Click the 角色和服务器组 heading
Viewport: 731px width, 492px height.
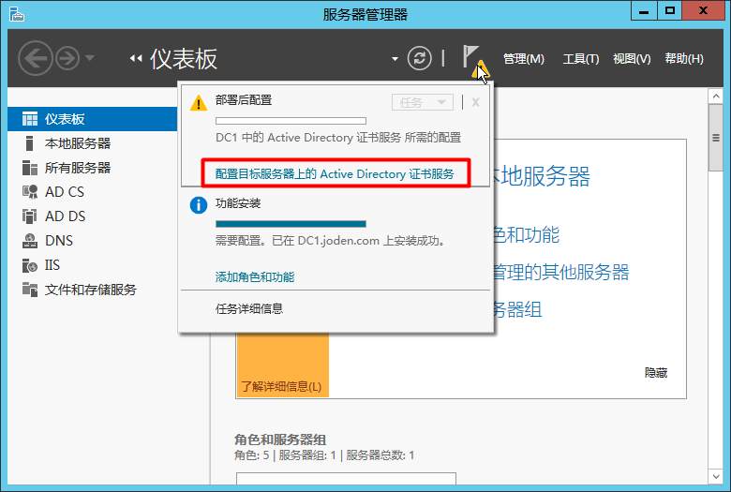[280, 440]
